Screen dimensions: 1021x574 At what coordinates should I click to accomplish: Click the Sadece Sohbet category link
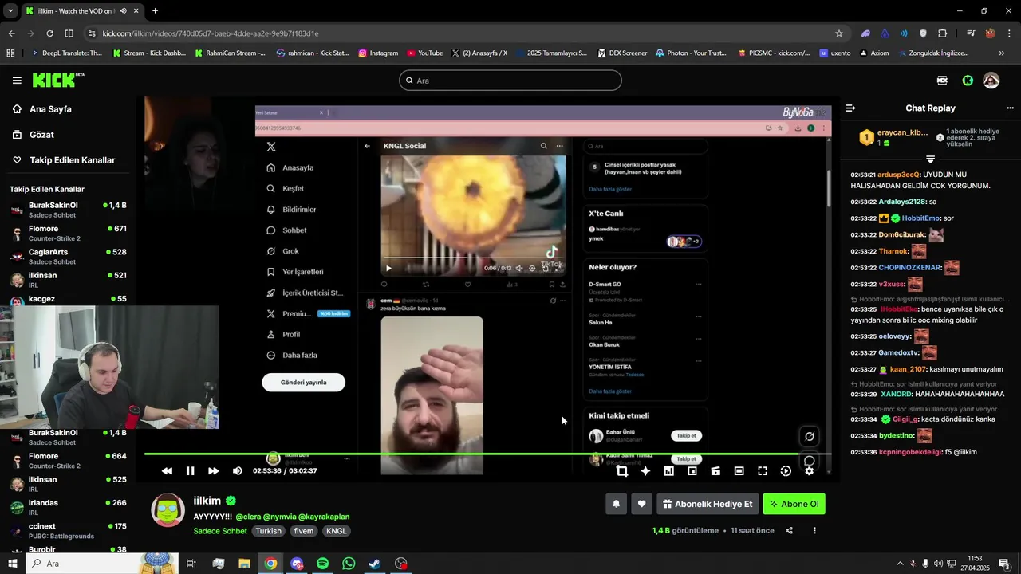click(x=220, y=531)
